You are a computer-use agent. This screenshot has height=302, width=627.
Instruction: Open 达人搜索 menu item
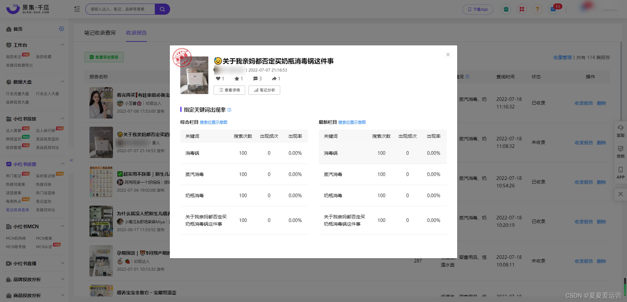13,131
